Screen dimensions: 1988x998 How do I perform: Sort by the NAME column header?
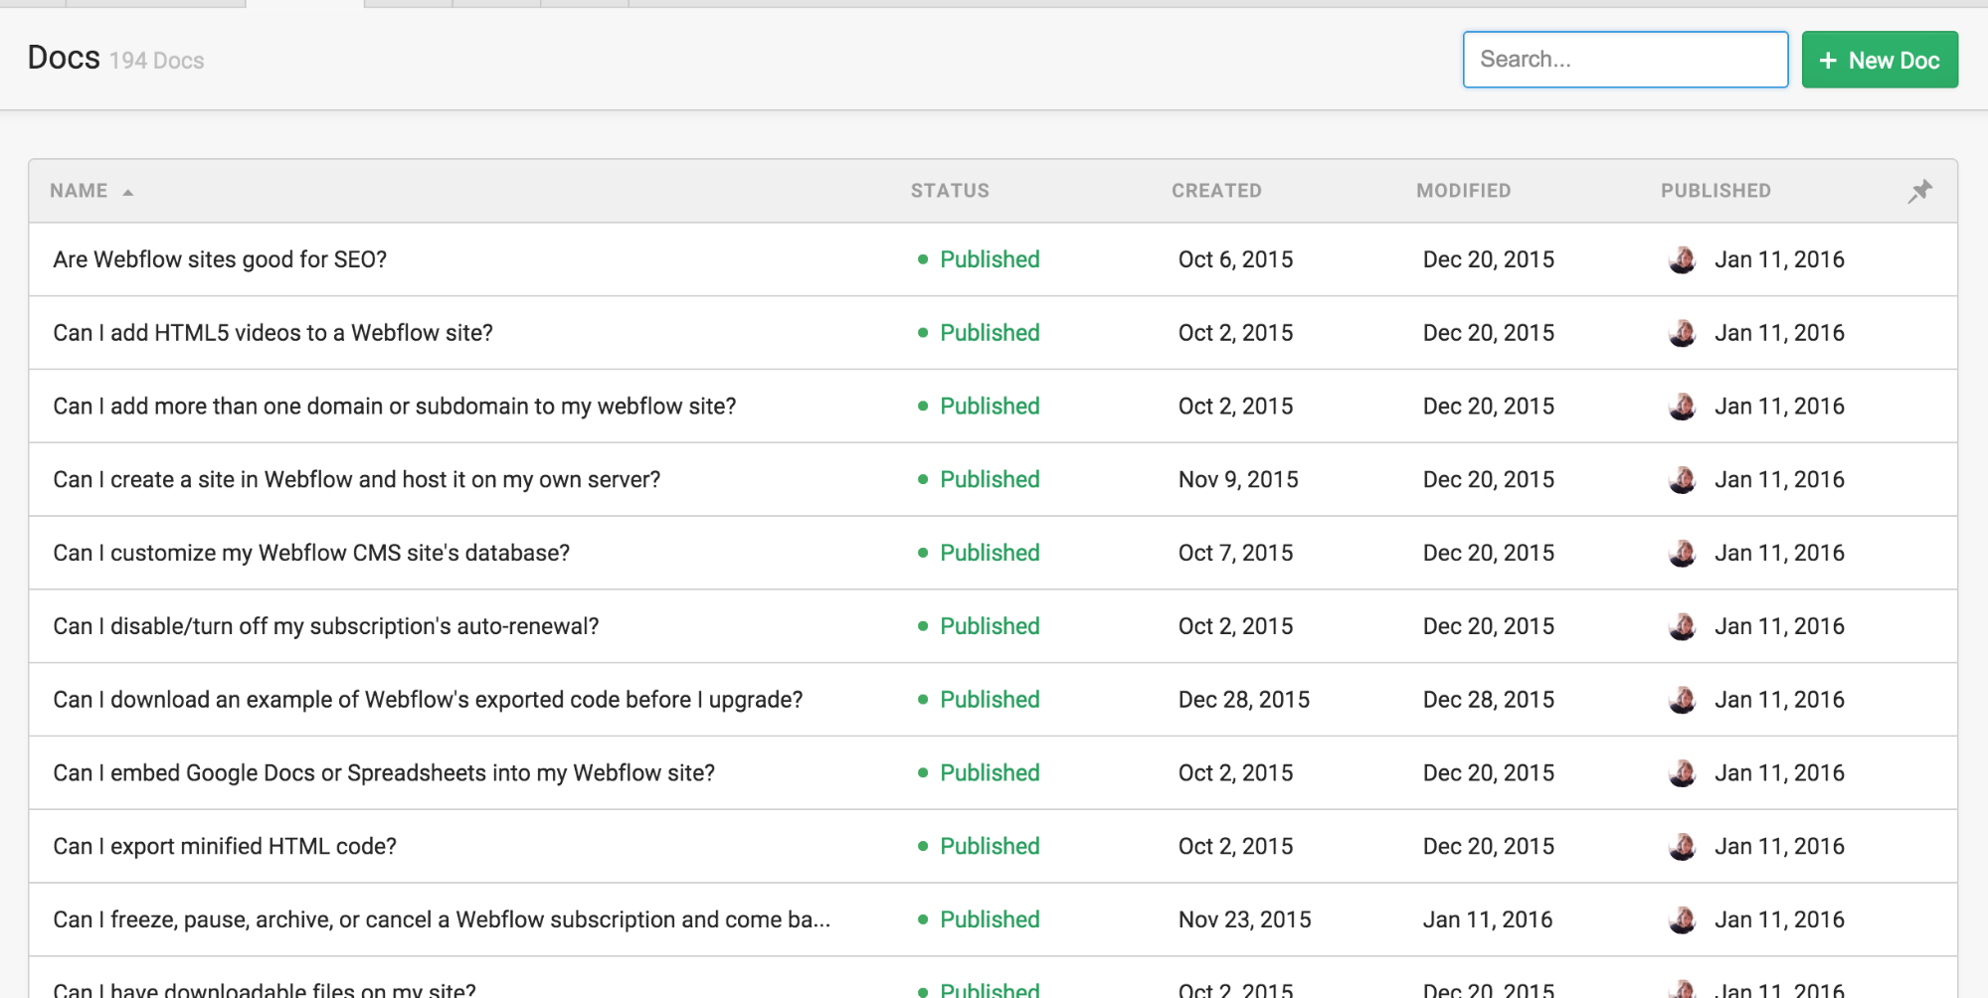click(79, 191)
